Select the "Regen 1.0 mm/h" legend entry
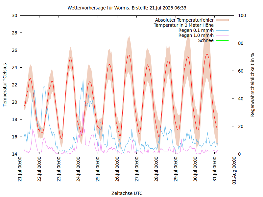The width and height of the screenshot is (263, 197). point(196,35)
